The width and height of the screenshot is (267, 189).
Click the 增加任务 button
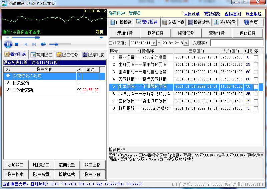pyautogui.click(x=124, y=33)
